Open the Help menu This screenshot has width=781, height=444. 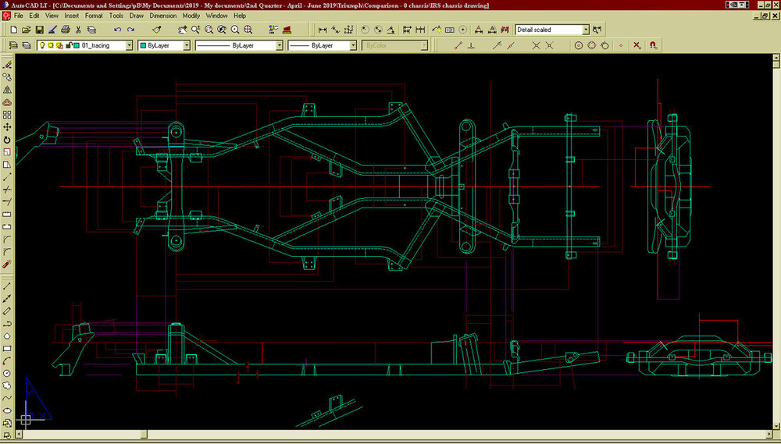(x=240, y=16)
